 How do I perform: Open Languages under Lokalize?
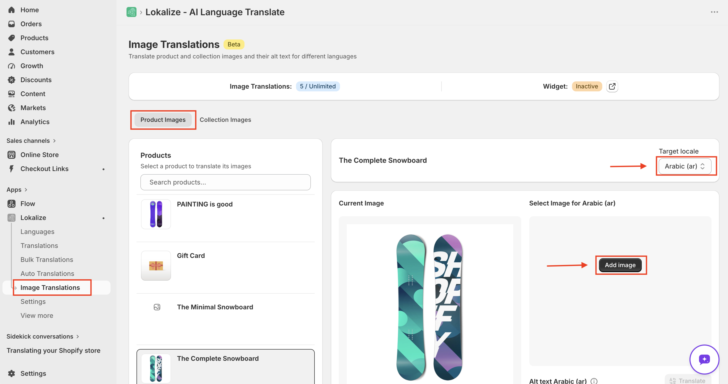click(37, 232)
